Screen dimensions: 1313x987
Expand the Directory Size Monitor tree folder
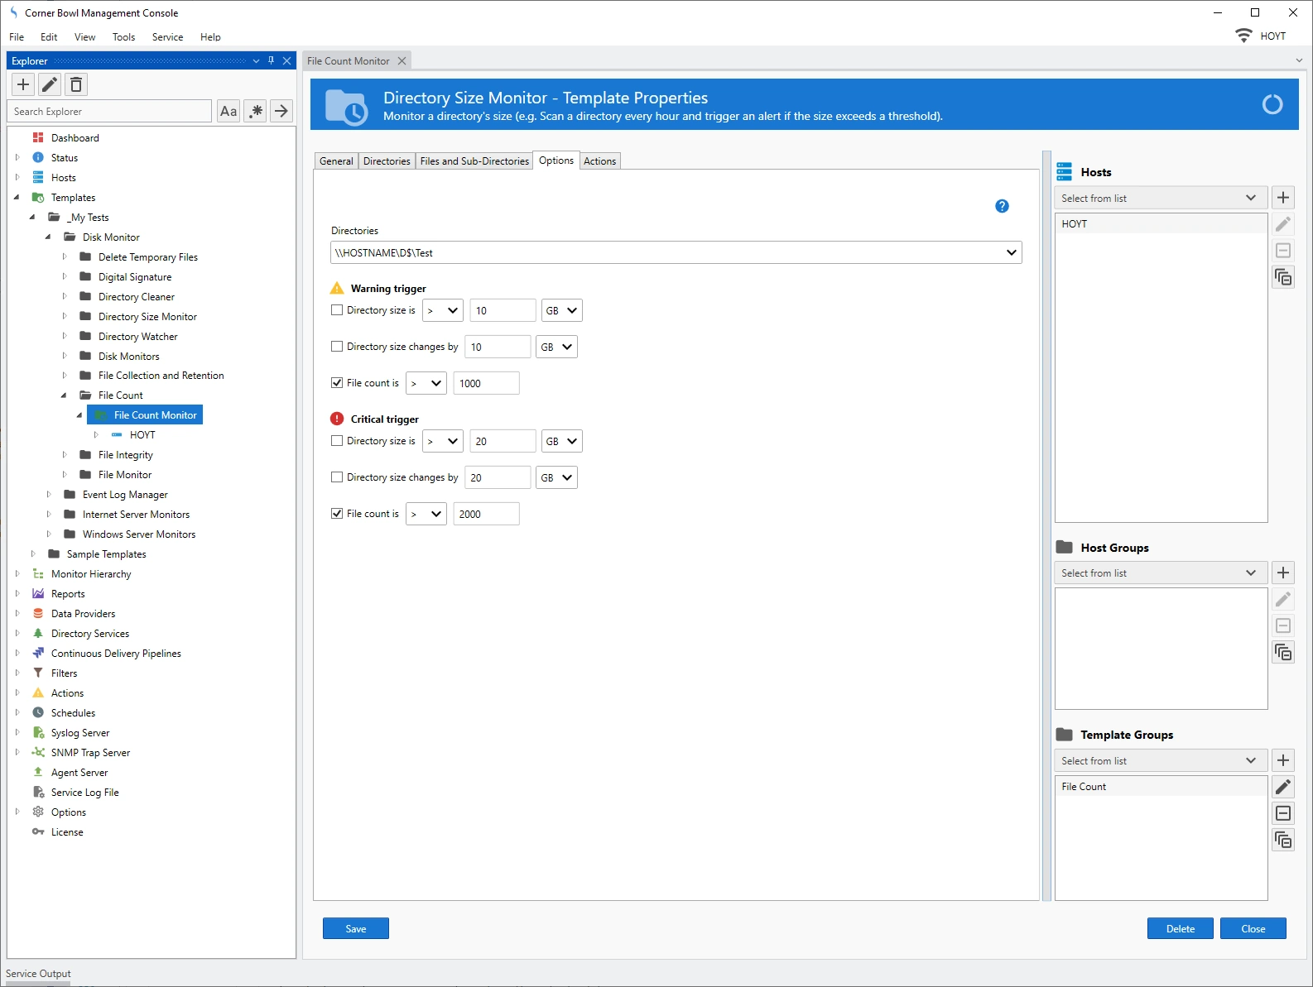pyautogui.click(x=65, y=317)
